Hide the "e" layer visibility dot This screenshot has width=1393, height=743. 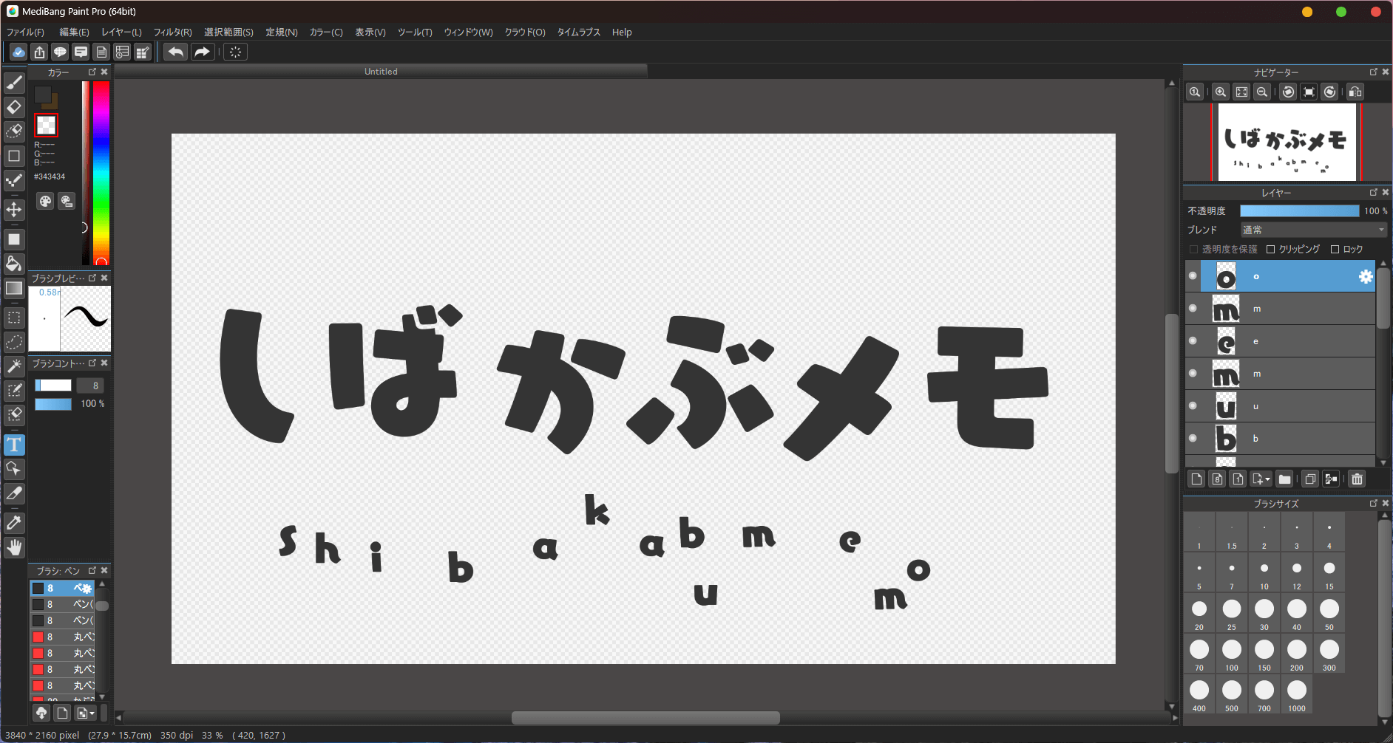[x=1193, y=341]
